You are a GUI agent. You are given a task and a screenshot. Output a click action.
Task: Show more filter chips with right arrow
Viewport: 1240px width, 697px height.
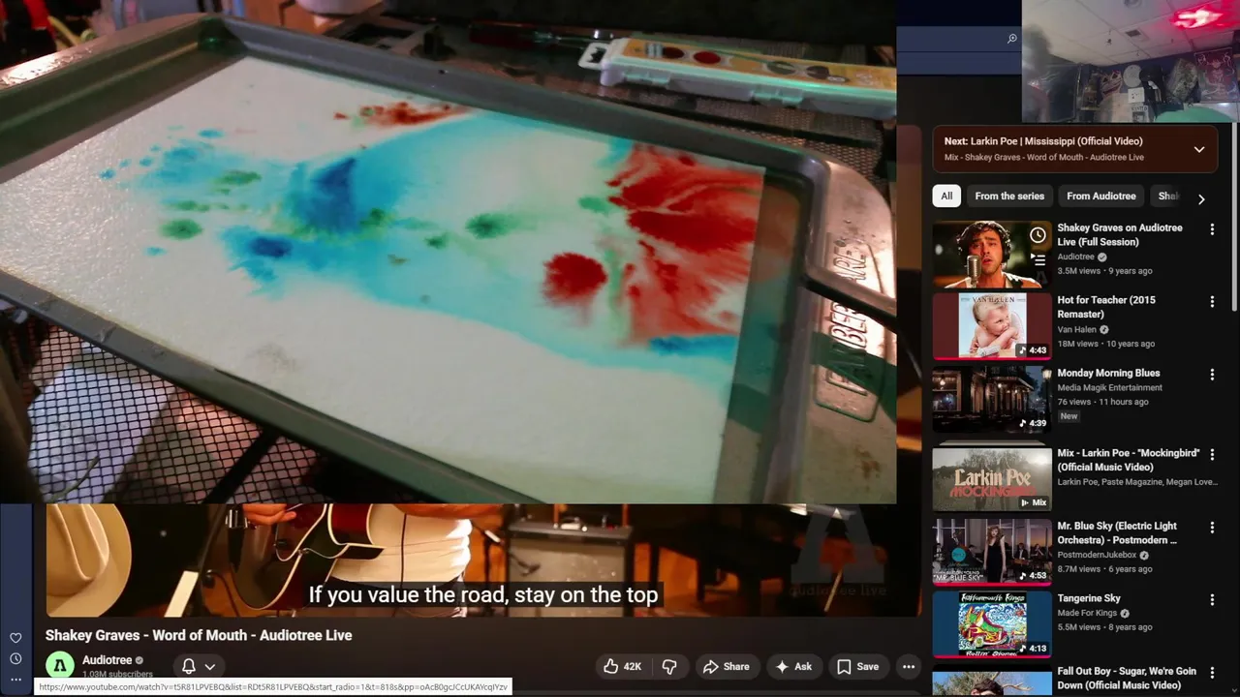point(1201,198)
